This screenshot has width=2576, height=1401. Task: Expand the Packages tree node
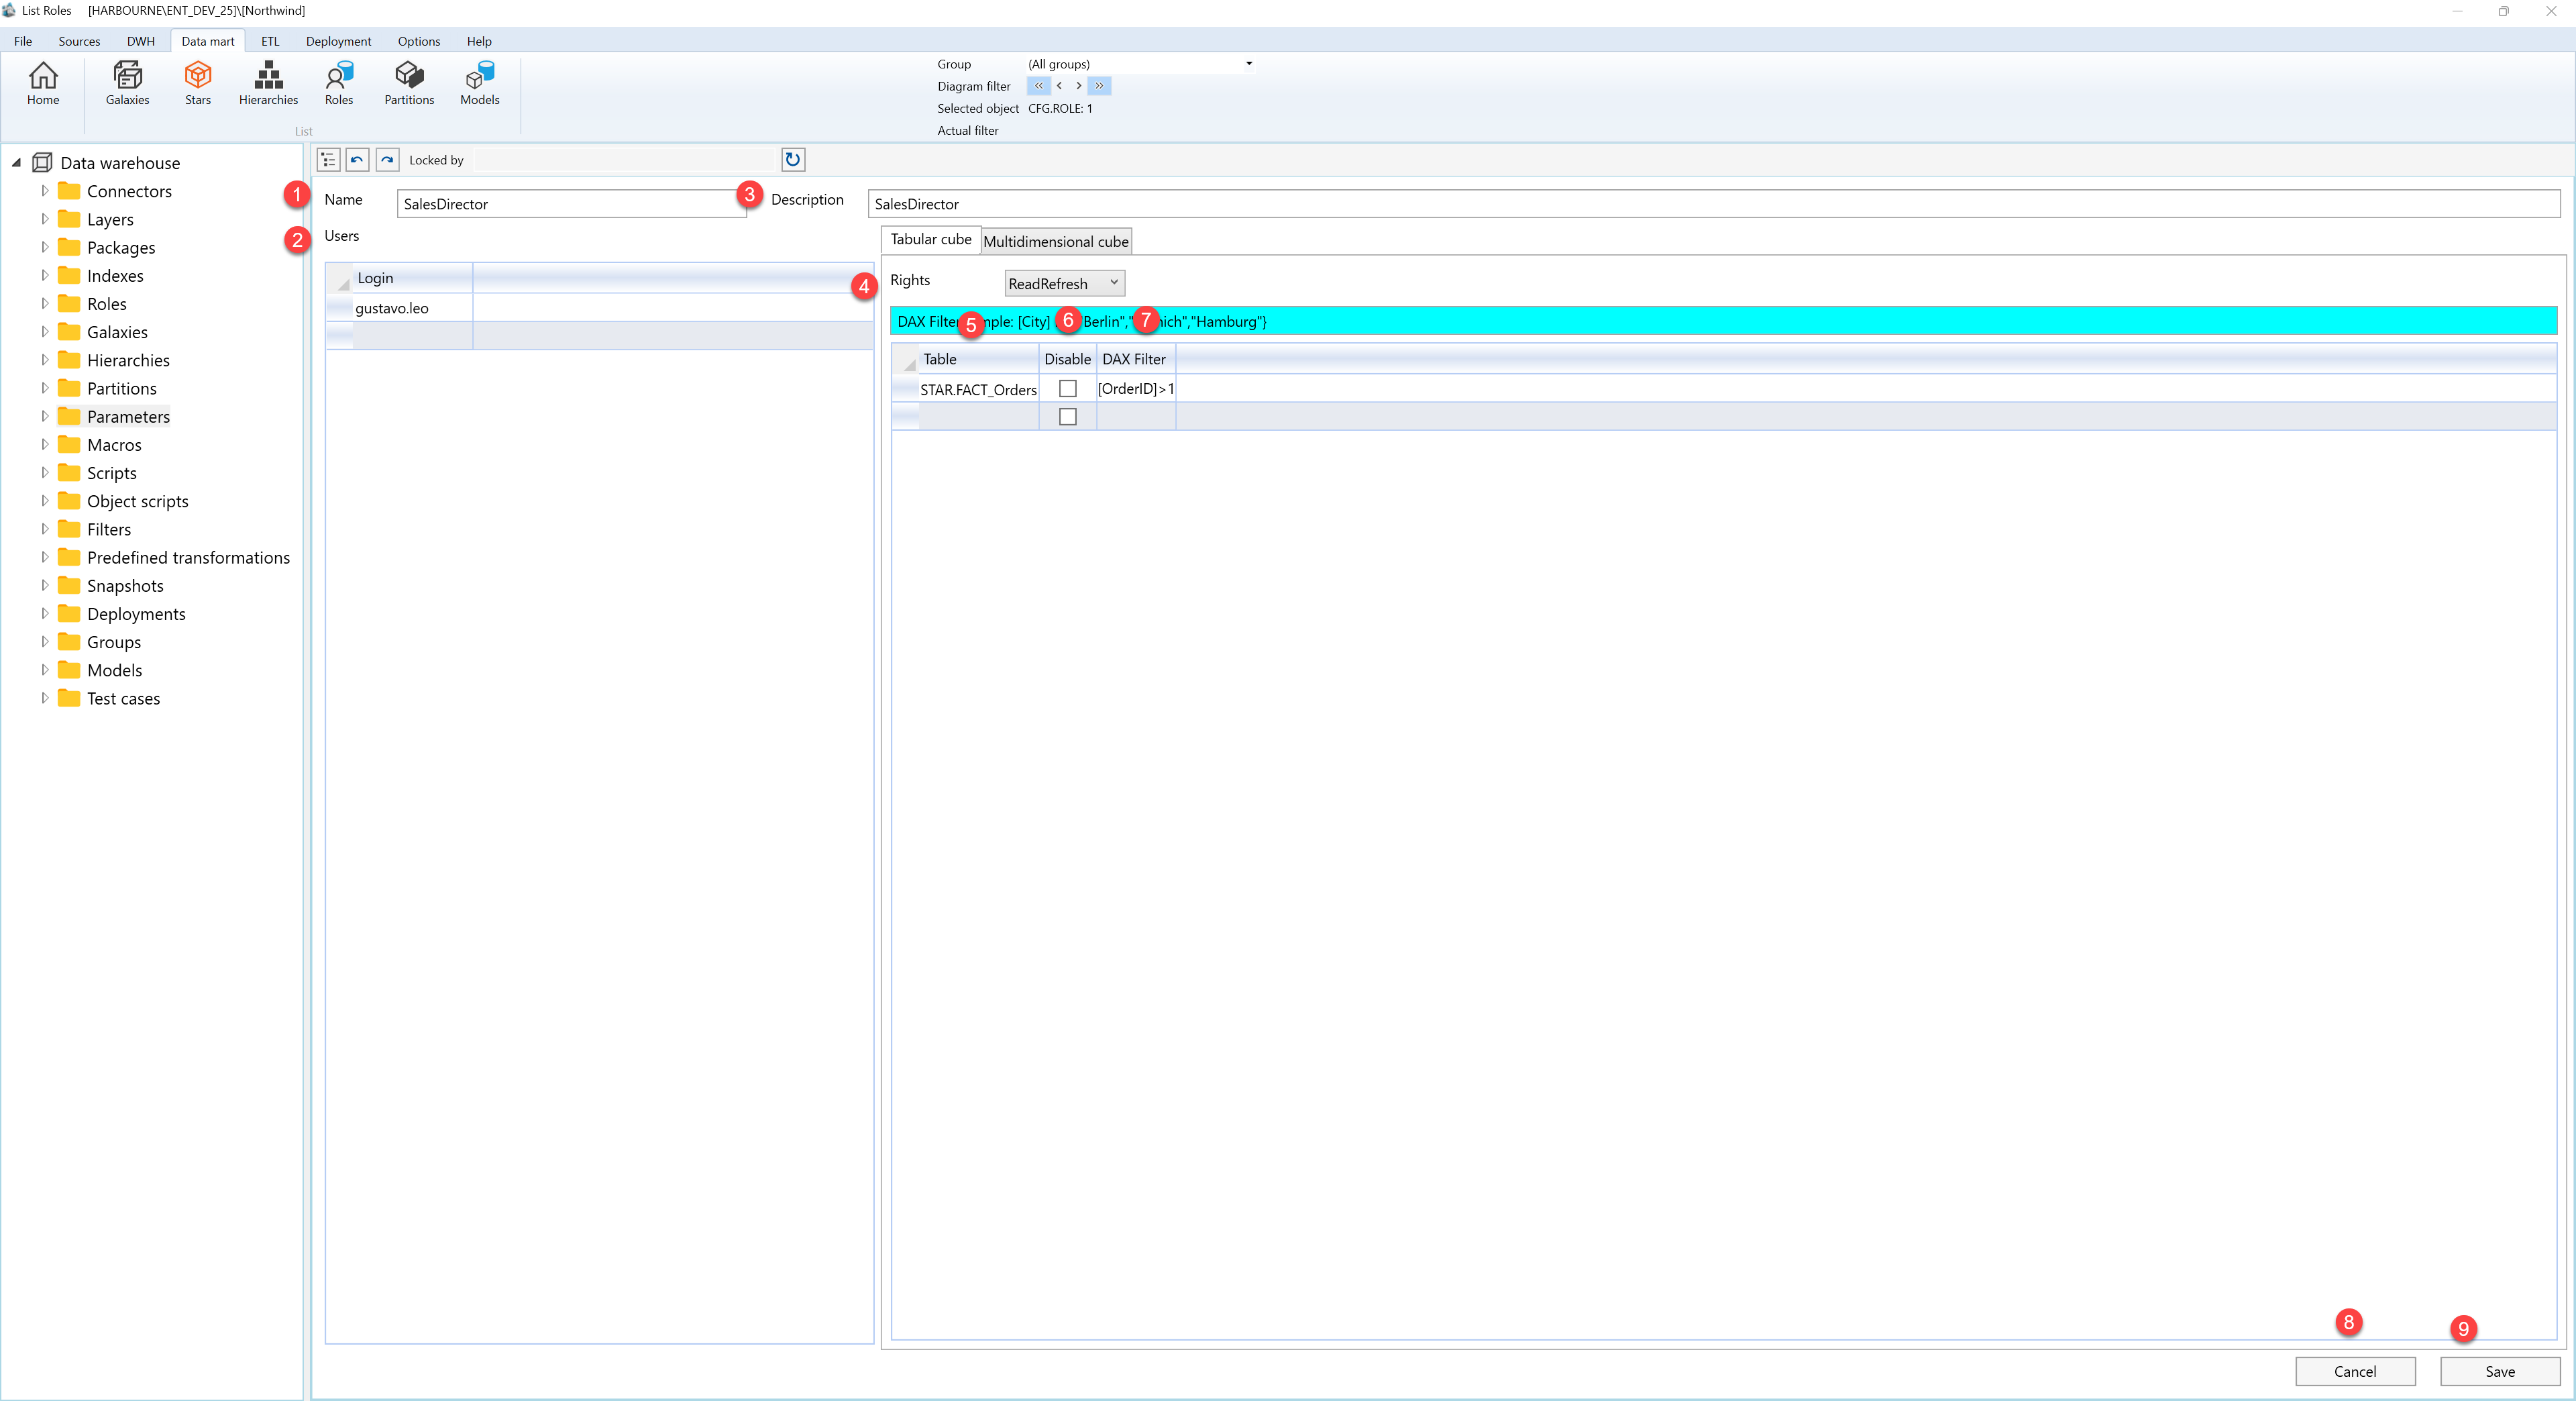[x=44, y=247]
